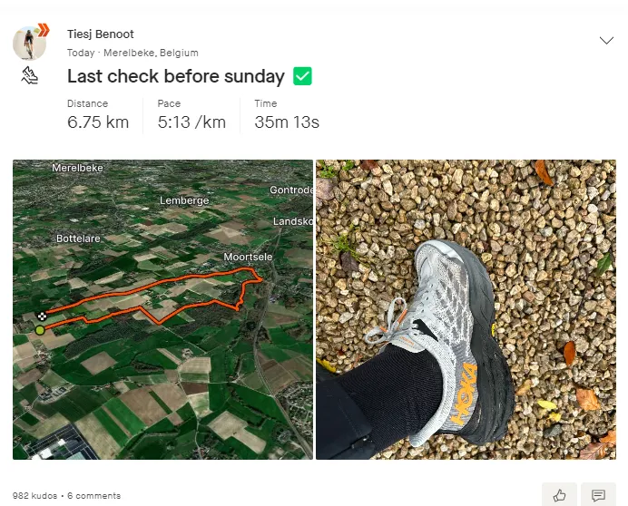This screenshot has width=628, height=506.
Task: Open Tiesj Benoot's avatar photo
Action: click(x=29, y=43)
